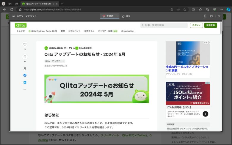Select the 手描き draw pen tool
Screen dimensions: 232x145
[108, 16]
